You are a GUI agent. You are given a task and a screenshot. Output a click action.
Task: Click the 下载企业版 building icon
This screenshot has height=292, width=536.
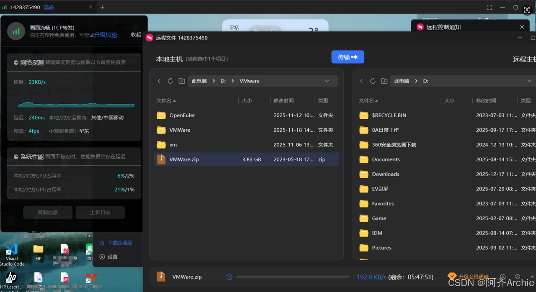click(102, 243)
